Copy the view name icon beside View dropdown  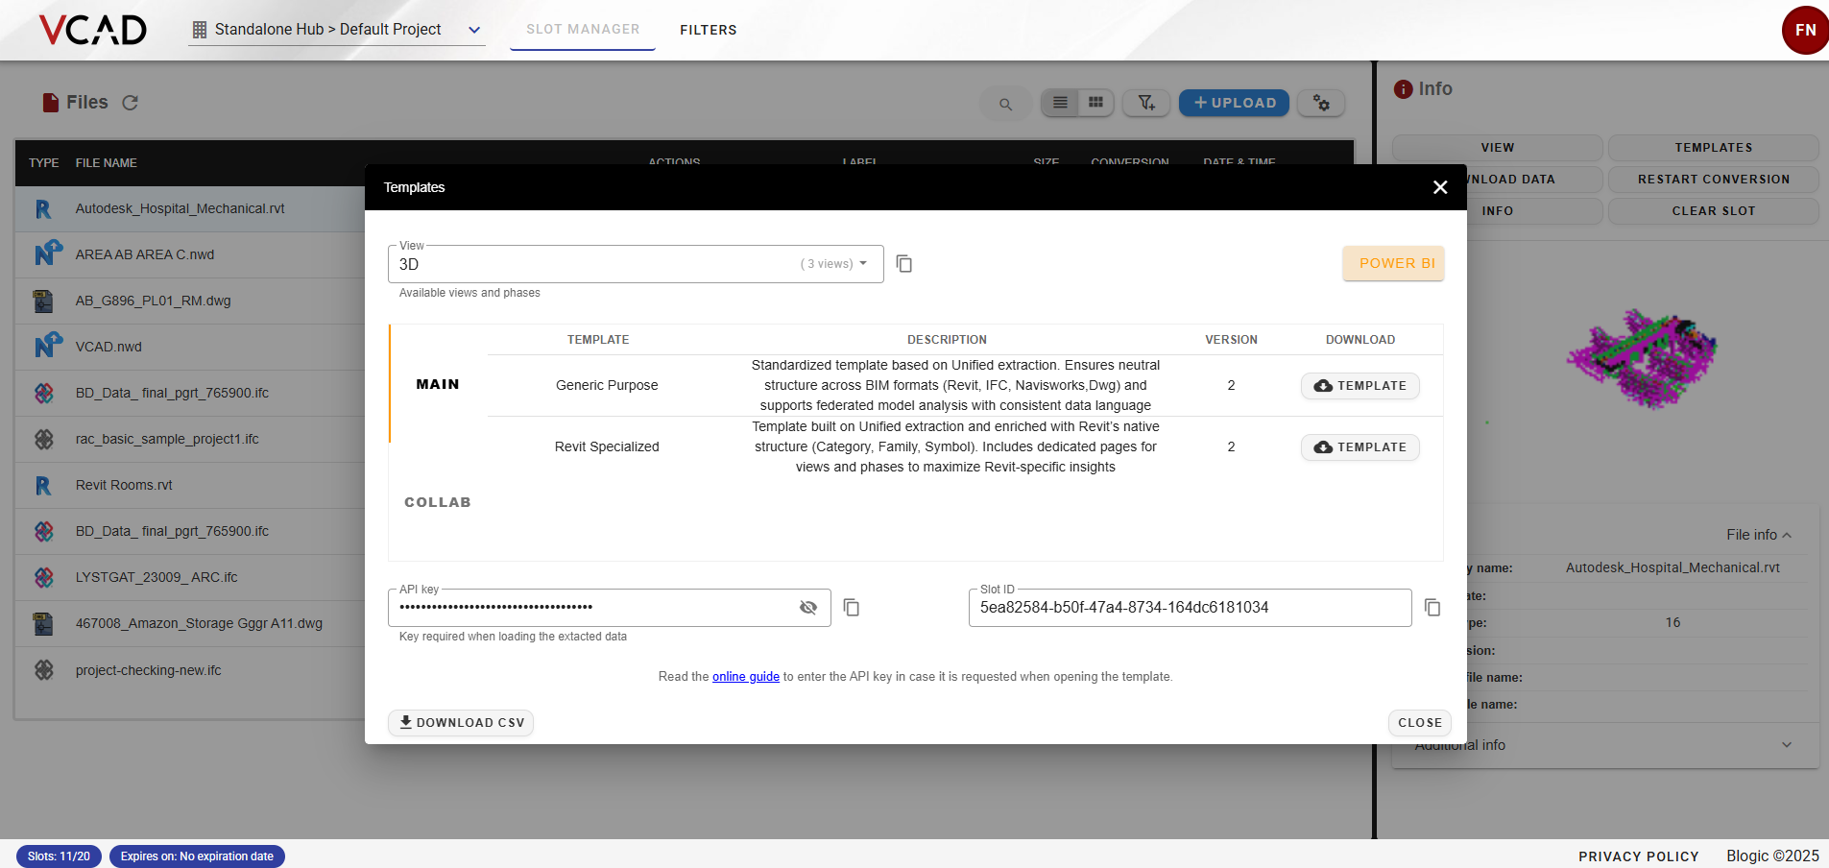pyautogui.click(x=903, y=264)
